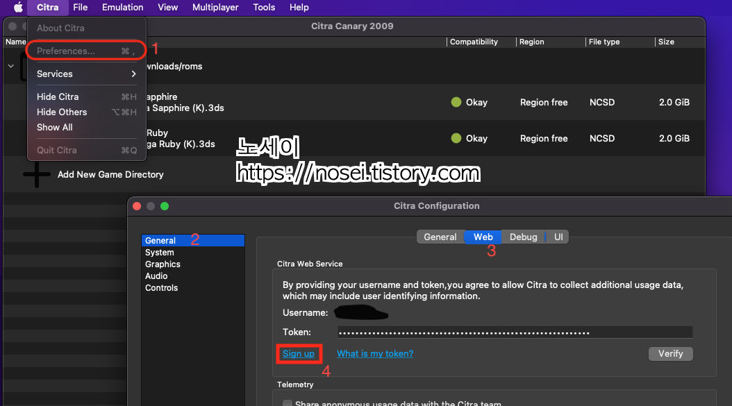Select Controls in the configuration sidebar
The image size is (732, 406).
[193, 288]
